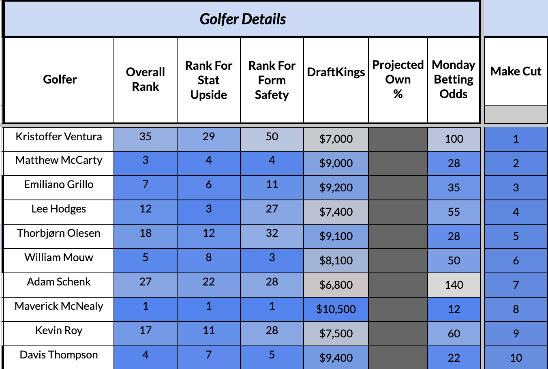The image size is (548, 369).
Task: Click William Mouw's overall rank cell
Action: pos(146,258)
